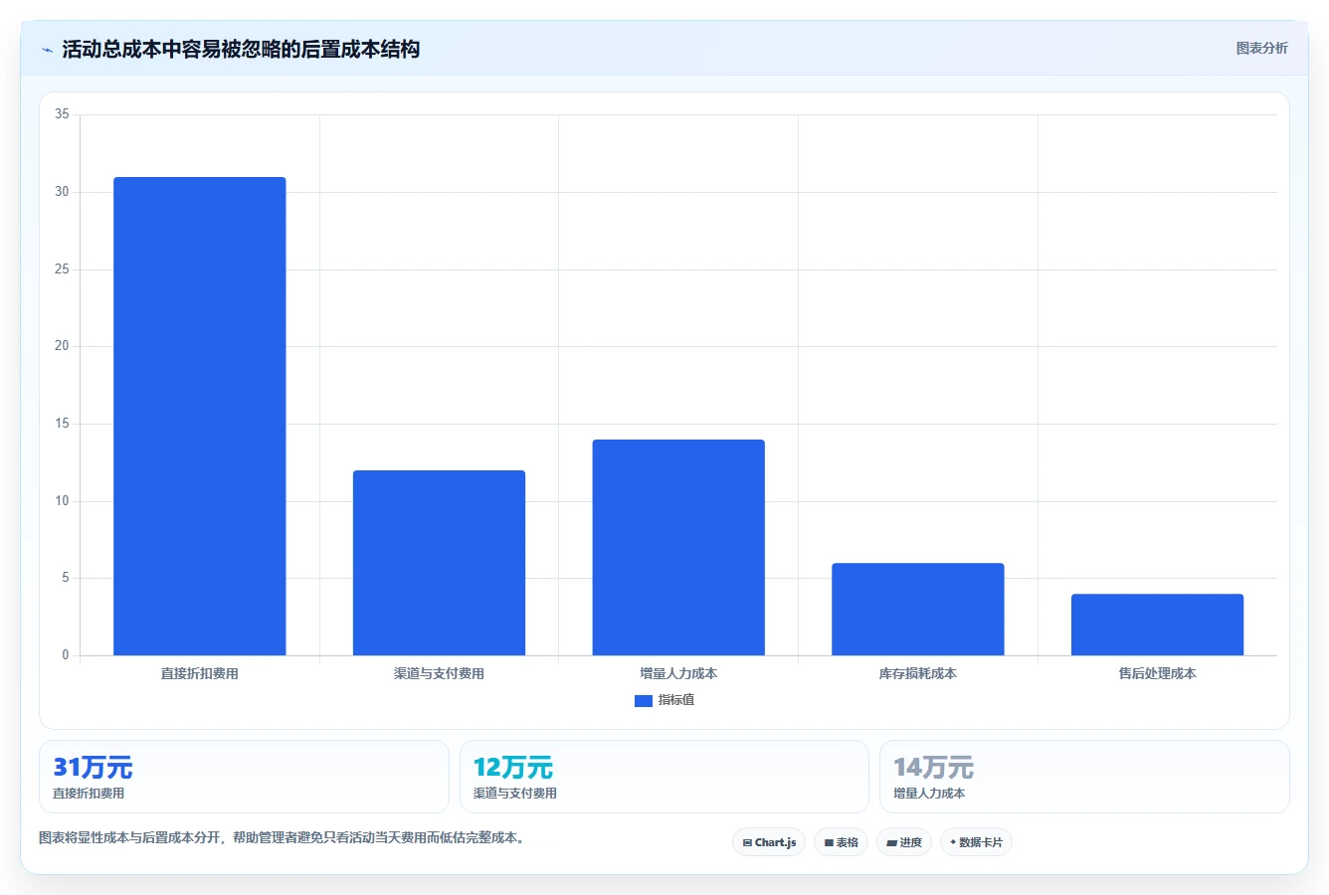This screenshot has height=895, width=1329.
Task: Click the y-axis value 25
Action: 63,269
